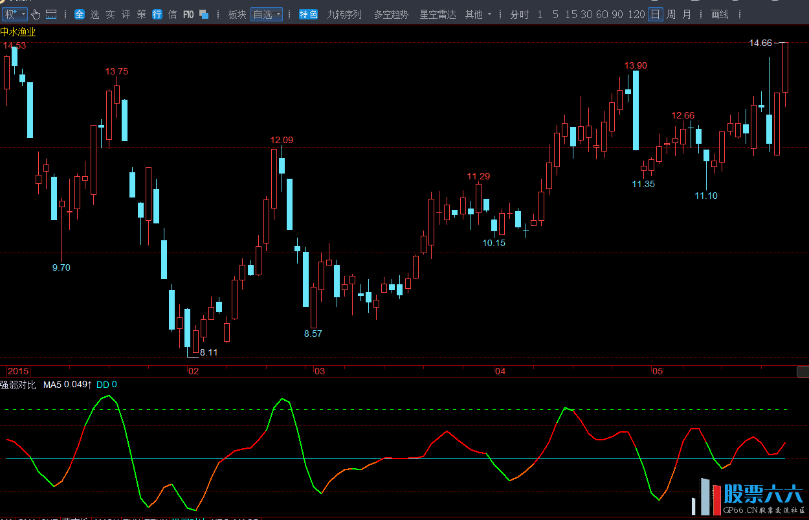Expand the 自选 watchlist dropdown
The image size is (809, 520).
(x=267, y=14)
